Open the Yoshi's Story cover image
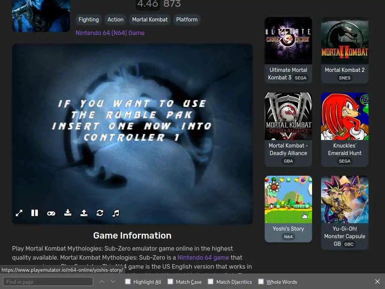Screen dimensions: 385x289 pyautogui.click(x=288, y=199)
